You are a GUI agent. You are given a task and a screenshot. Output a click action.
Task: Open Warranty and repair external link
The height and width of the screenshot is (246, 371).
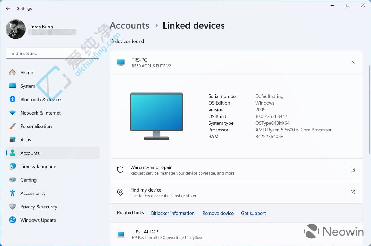[x=352, y=170]
